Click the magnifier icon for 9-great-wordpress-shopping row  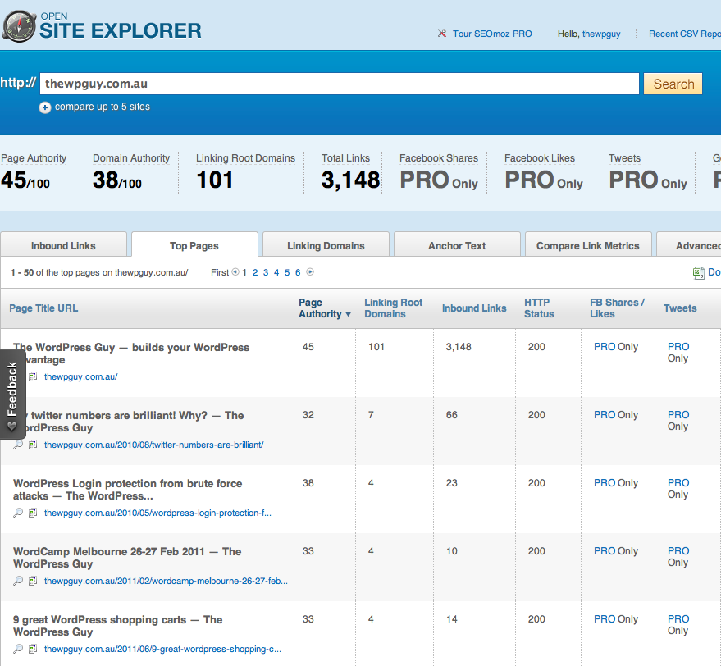click(x=18, y=649)
